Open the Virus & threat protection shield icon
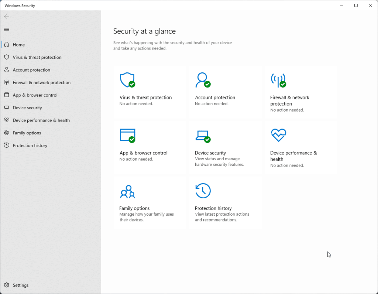378x294 pixels. (x=127, y=80)
